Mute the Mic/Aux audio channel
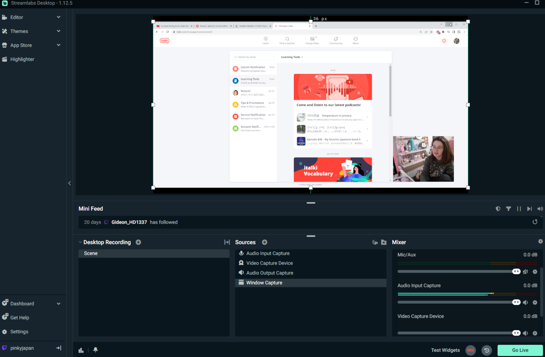Screen dimensions: 545x357 (x=526, y=272)
